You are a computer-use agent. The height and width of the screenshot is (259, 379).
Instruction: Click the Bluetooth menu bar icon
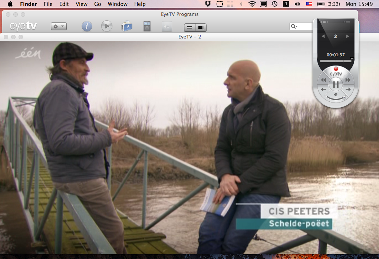[x=241, y=4]
